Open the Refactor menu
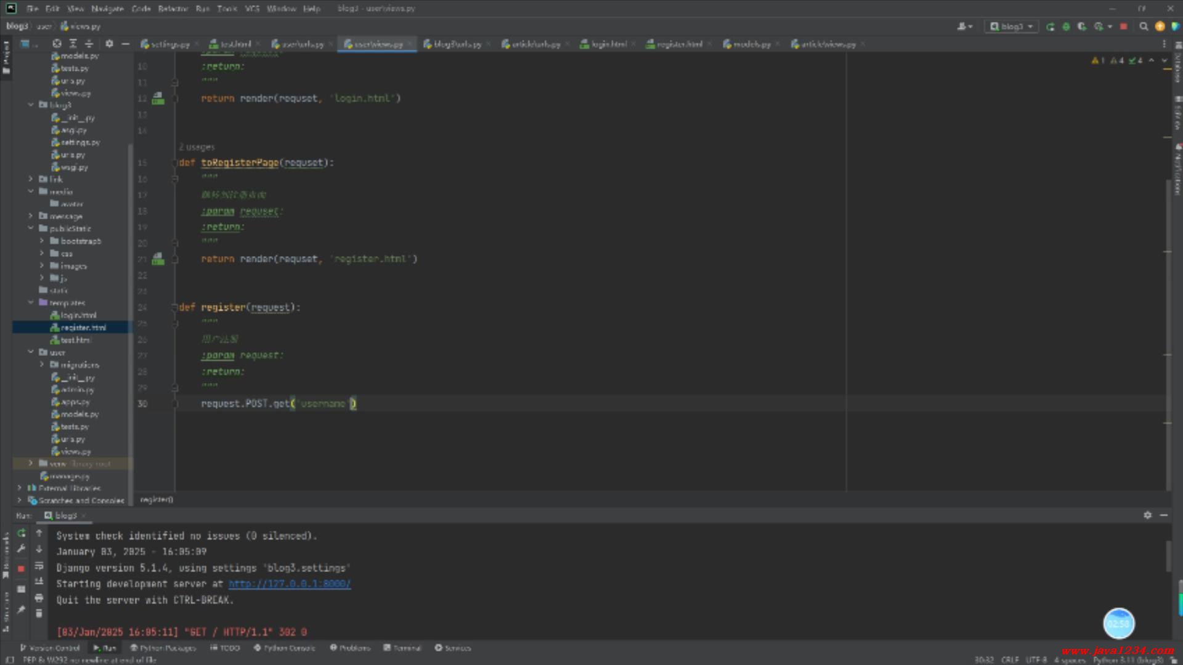 [173, 9]
